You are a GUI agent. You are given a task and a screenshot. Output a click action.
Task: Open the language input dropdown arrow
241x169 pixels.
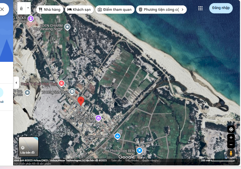pos(28,8)
